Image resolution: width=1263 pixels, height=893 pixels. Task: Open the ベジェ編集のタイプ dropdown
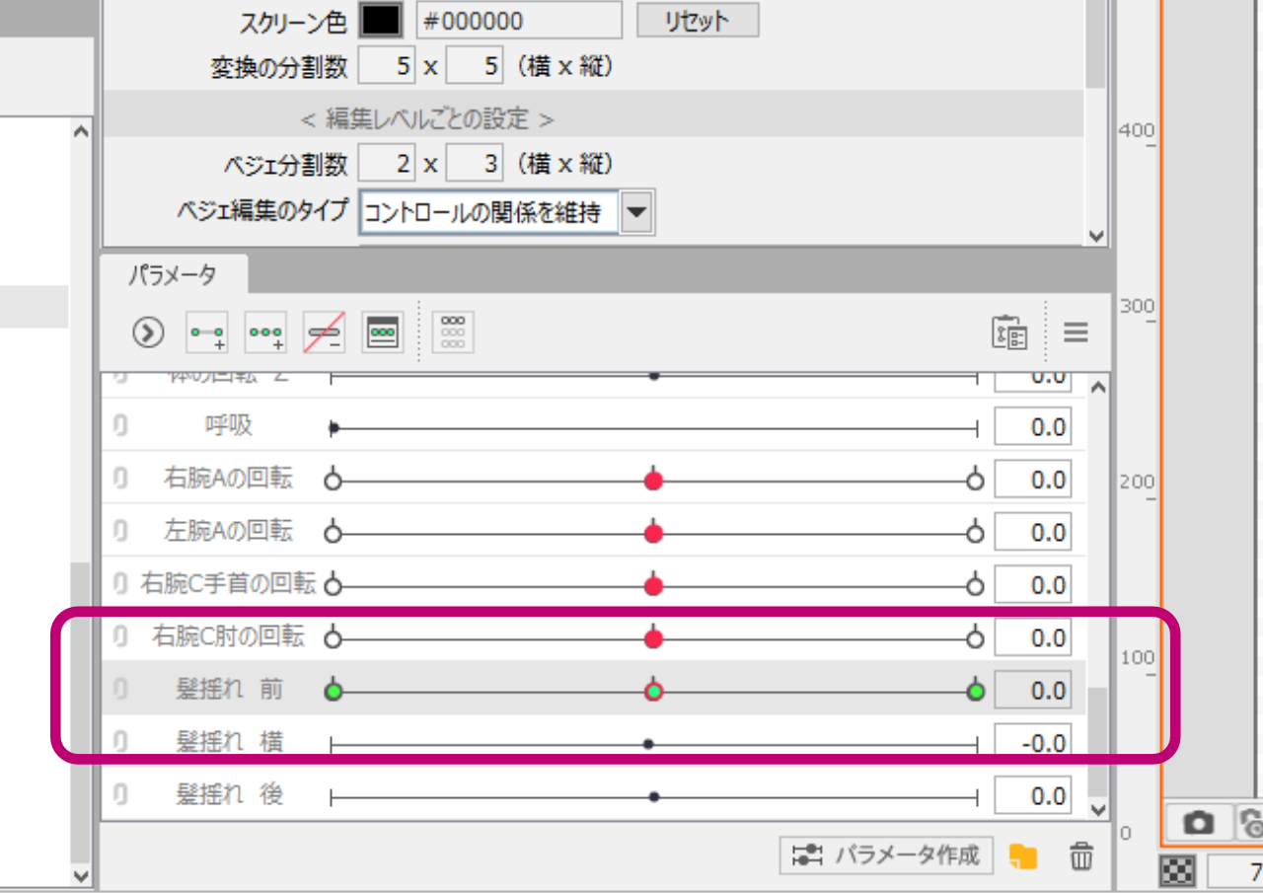pos(637,211)
